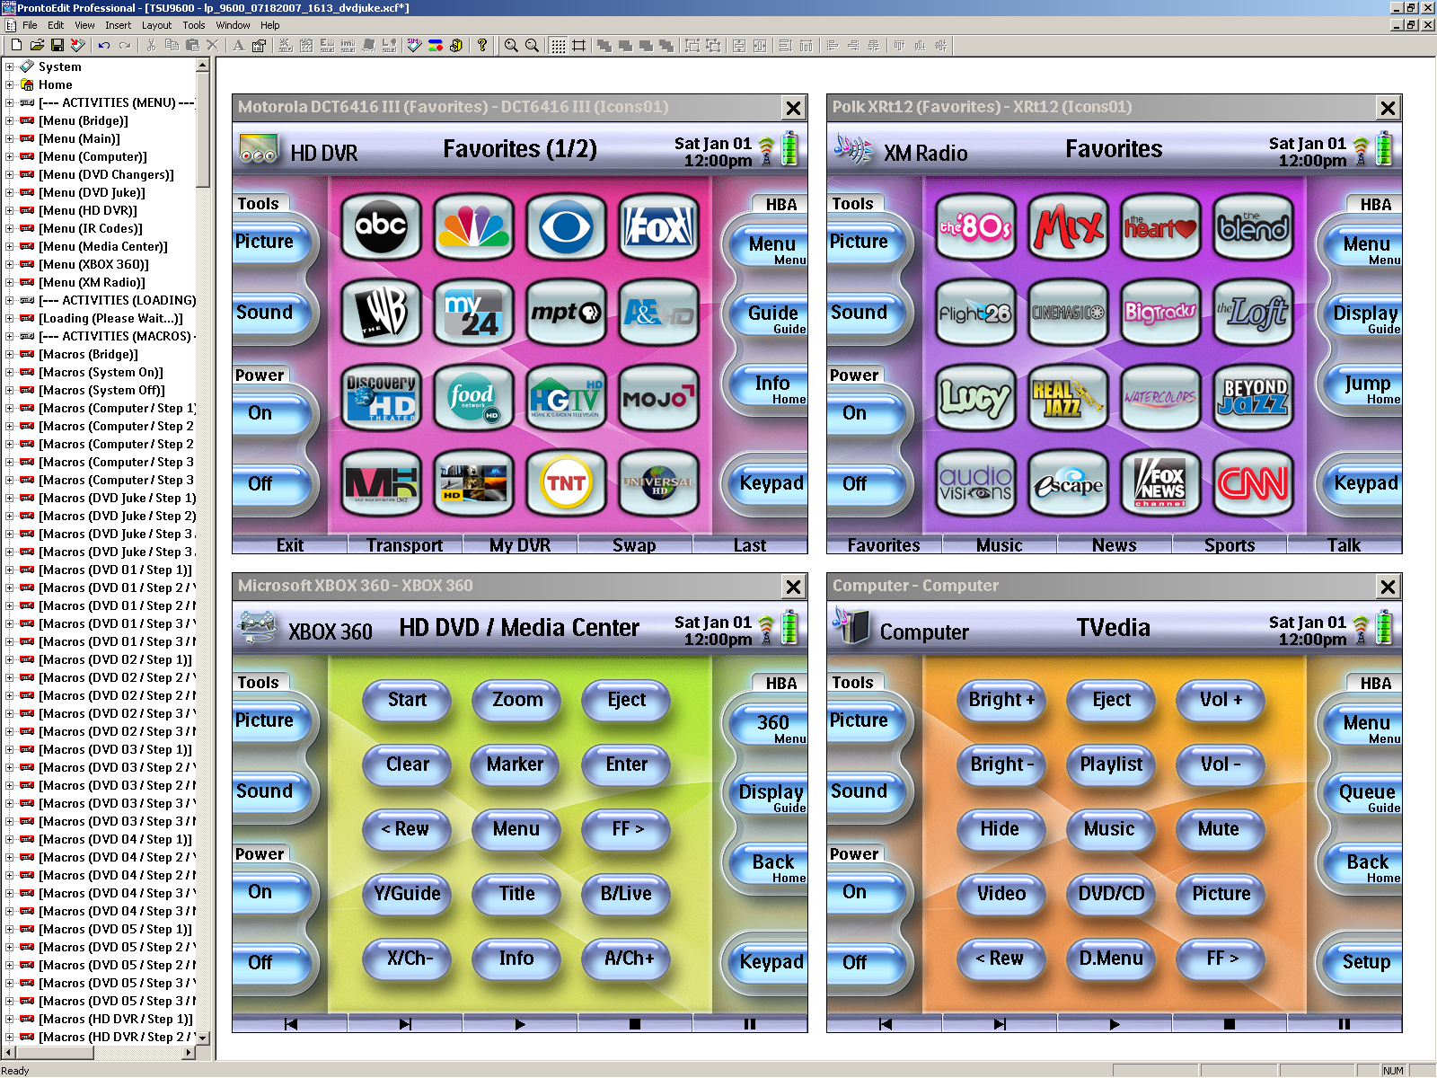This screenshot has height=1078, width=1437.
Task: Create a new configuration file
Action: click(x=16, y=45)
